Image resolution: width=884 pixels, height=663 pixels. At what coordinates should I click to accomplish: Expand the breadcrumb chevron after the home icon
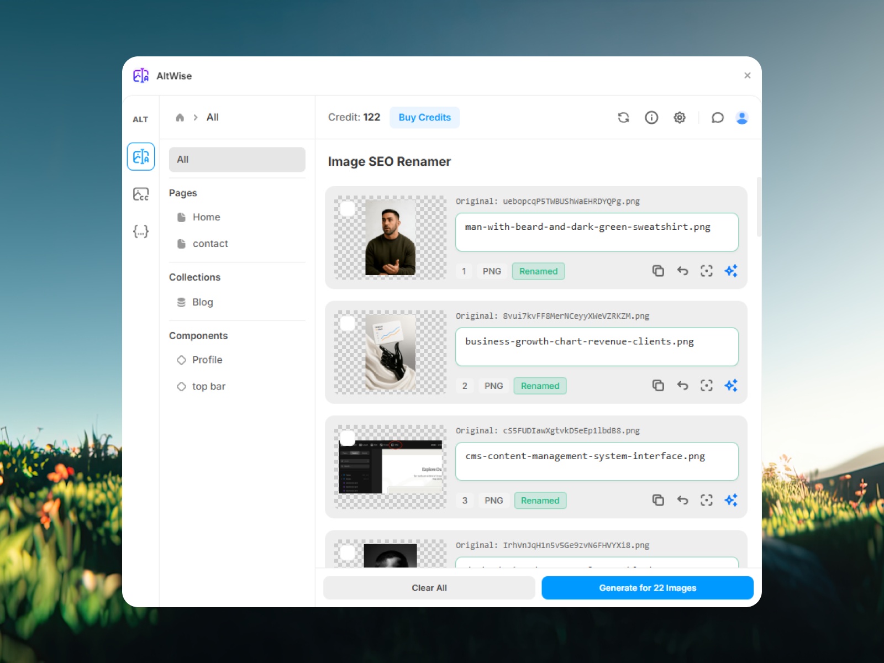click(195, 117)
